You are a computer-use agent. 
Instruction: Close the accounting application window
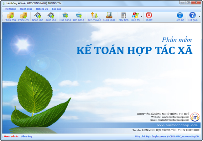[196, 3]
